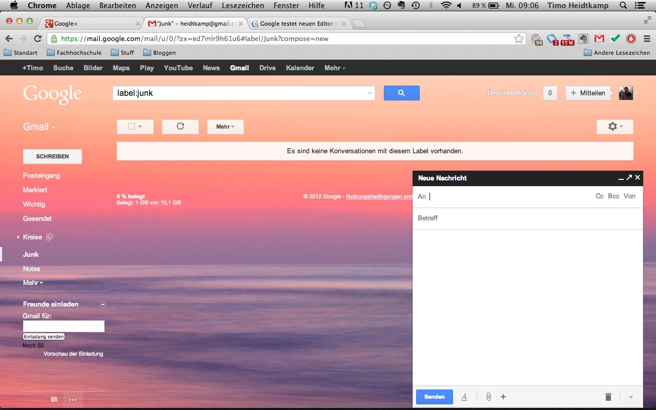
Task: Open the Ablage menu
Action: click(78, 6)
